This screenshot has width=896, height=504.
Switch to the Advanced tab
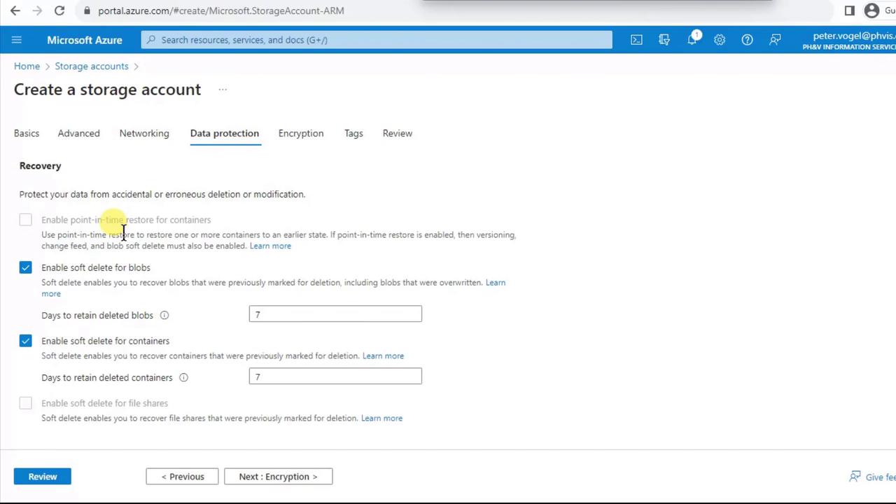tap(78, 133)
